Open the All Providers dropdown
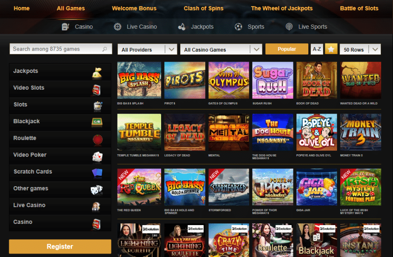Screen dimensions: 393x257 pos(148,49)
